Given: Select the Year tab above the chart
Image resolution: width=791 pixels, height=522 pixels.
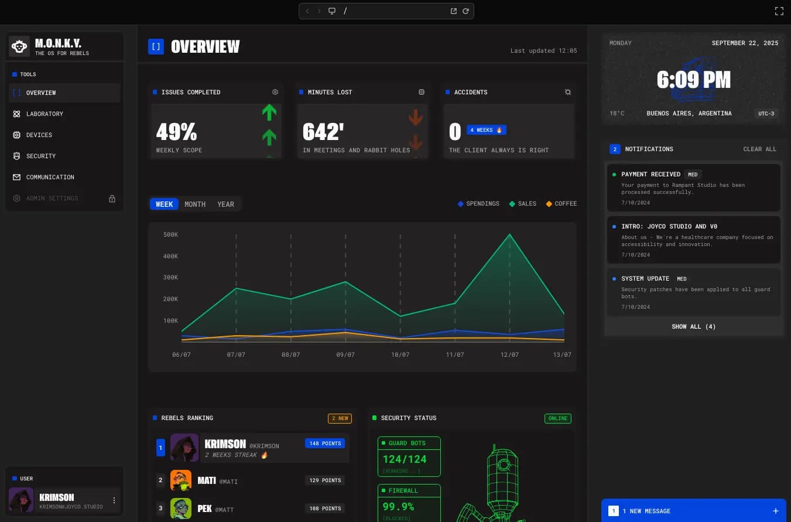Looking at the screenshot, I should coord(225,204).
